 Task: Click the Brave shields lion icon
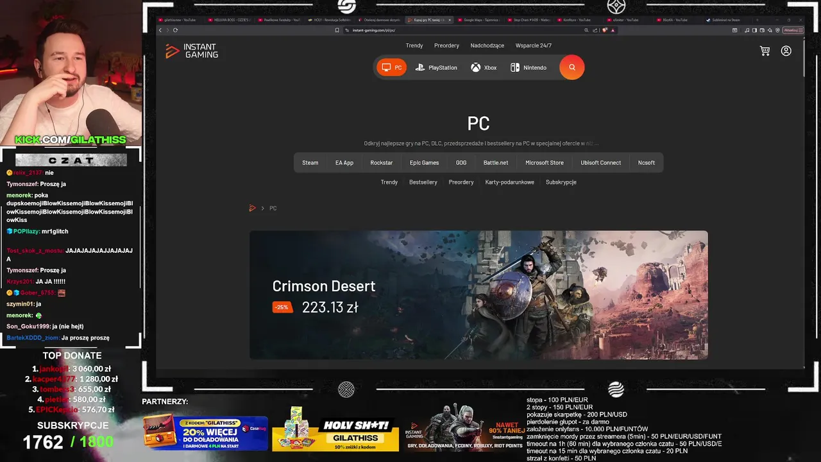(x=604, y=30)
